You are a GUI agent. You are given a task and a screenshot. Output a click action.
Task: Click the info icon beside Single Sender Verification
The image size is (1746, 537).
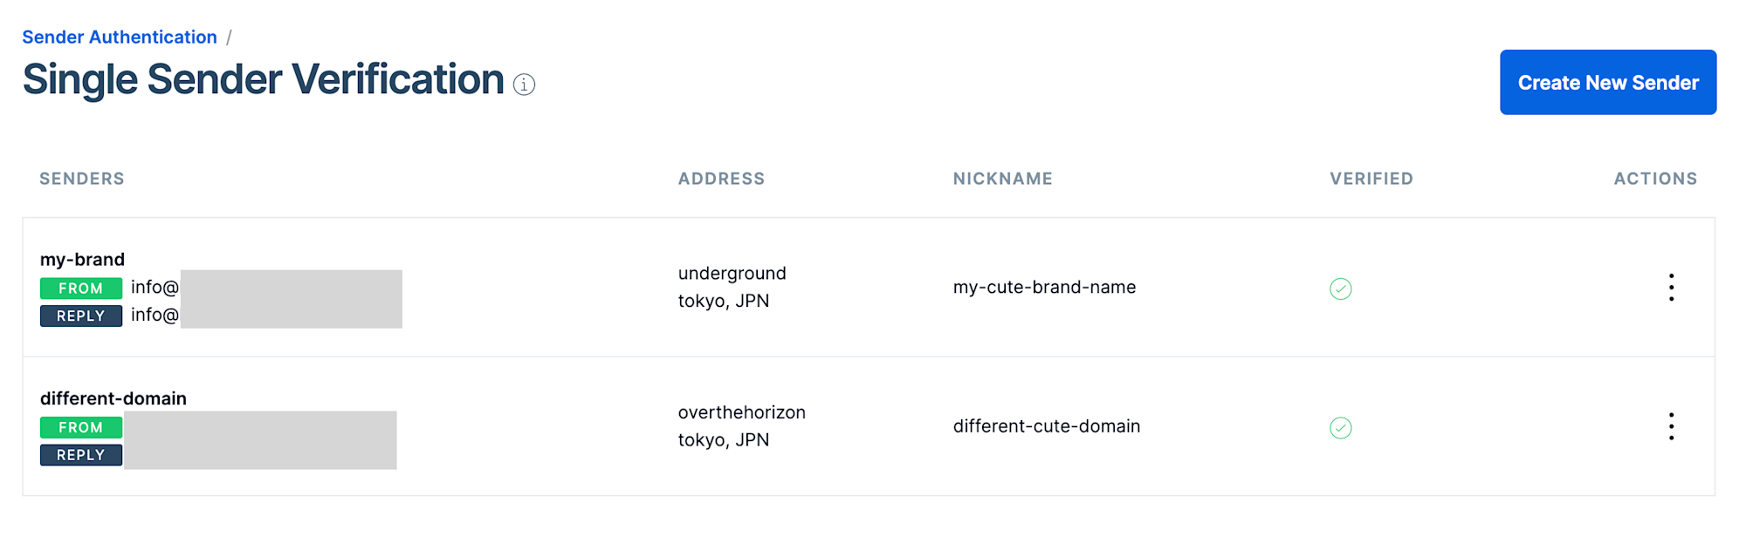tap(524, 85)
